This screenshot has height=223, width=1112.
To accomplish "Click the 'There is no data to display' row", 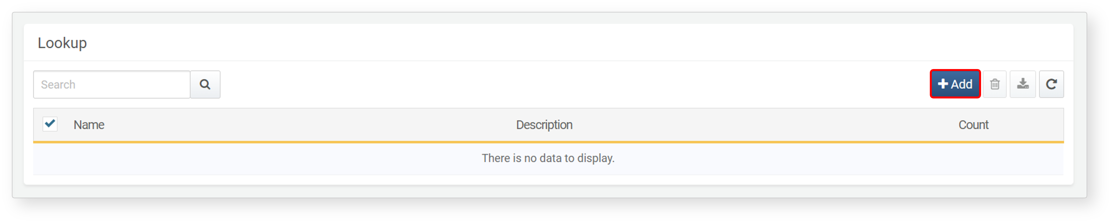I will [548, 158].
